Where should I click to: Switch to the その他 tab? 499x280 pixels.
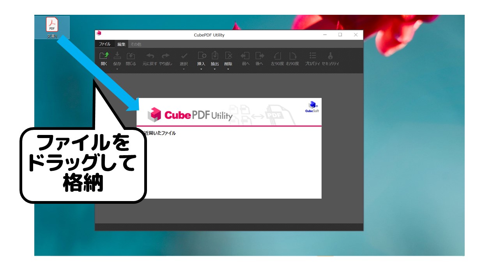pyautogui.click(x=136, y=44)
